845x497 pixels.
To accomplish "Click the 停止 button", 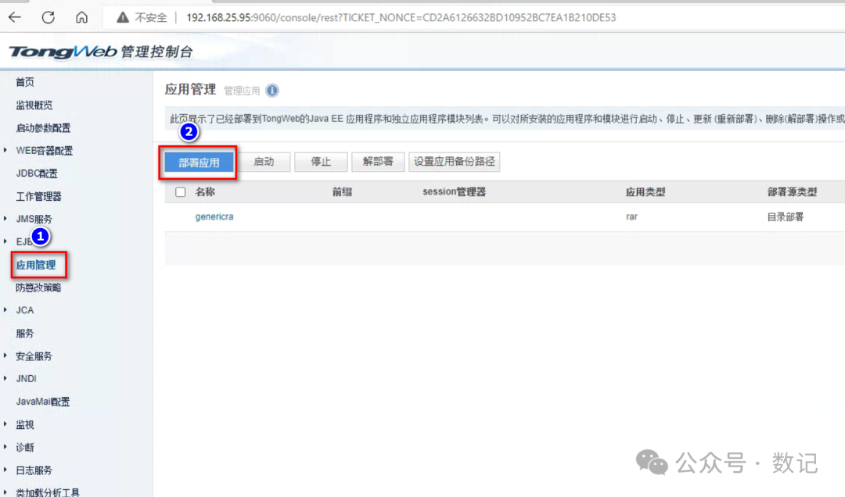I will [321, 162].
